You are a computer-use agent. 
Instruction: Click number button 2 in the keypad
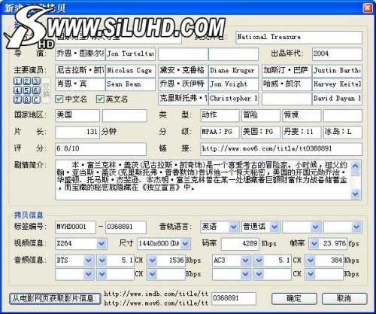click(x=26, y=81)
